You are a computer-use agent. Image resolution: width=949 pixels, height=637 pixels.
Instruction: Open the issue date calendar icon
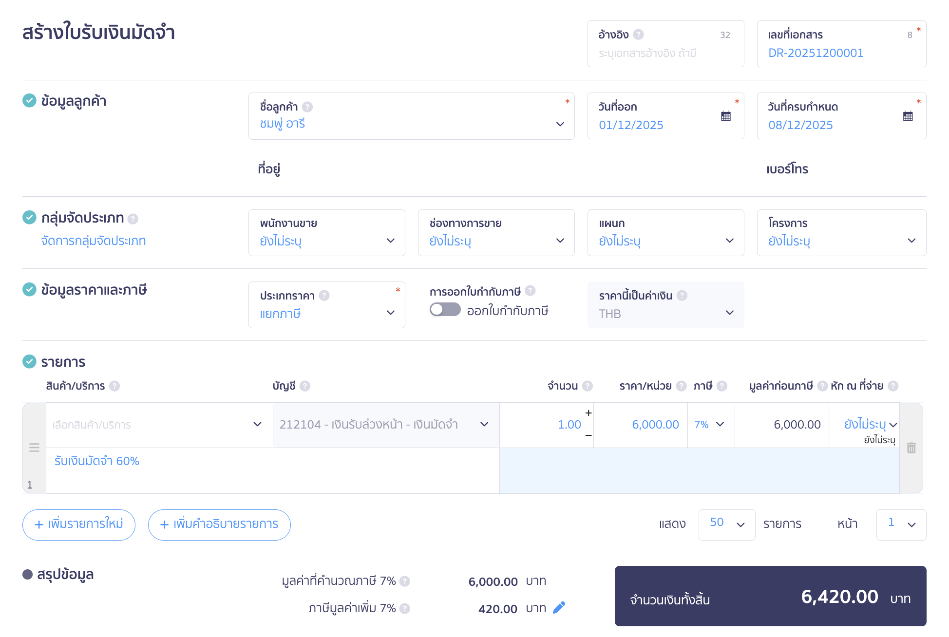coord(725,116)
